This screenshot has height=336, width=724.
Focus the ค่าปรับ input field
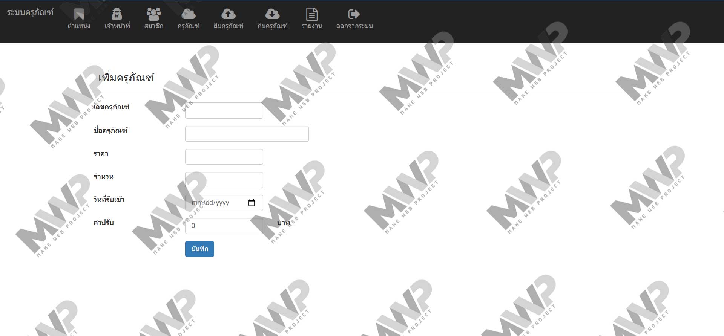[x=224, y=226]
